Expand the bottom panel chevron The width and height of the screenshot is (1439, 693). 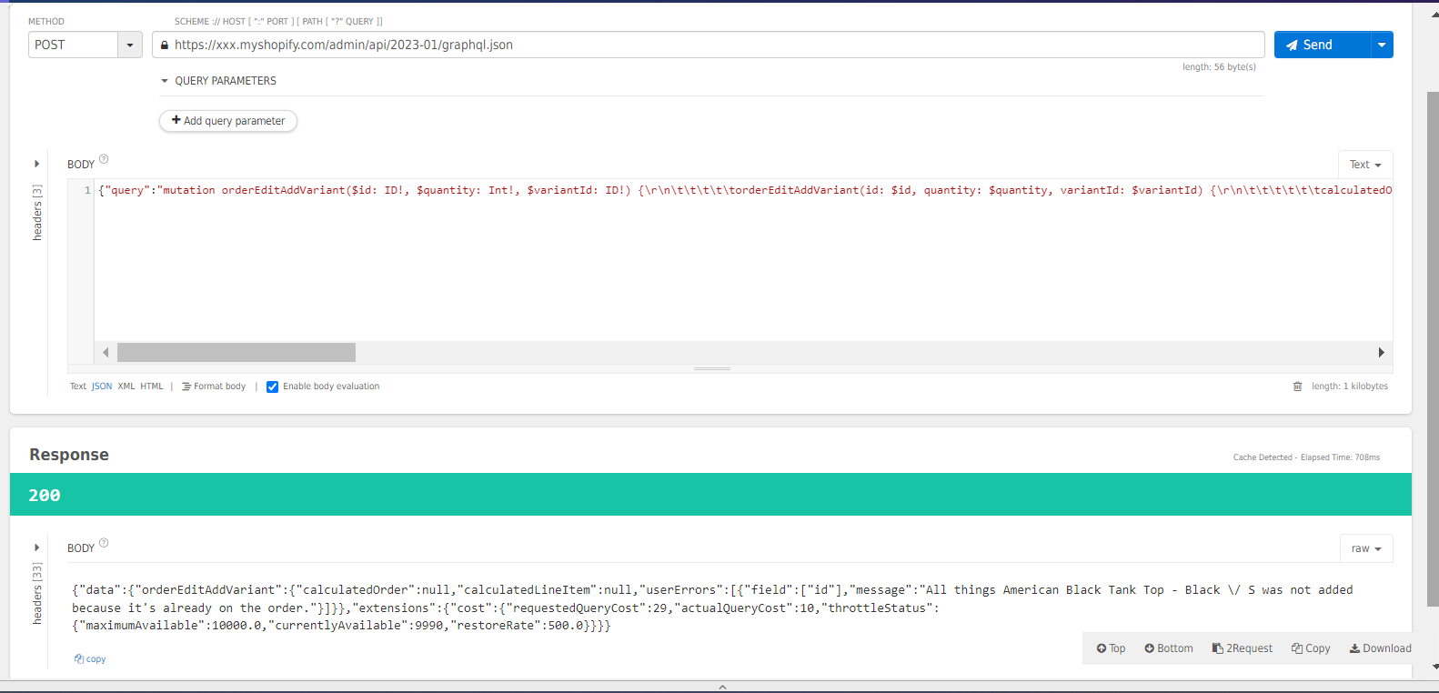722,688
